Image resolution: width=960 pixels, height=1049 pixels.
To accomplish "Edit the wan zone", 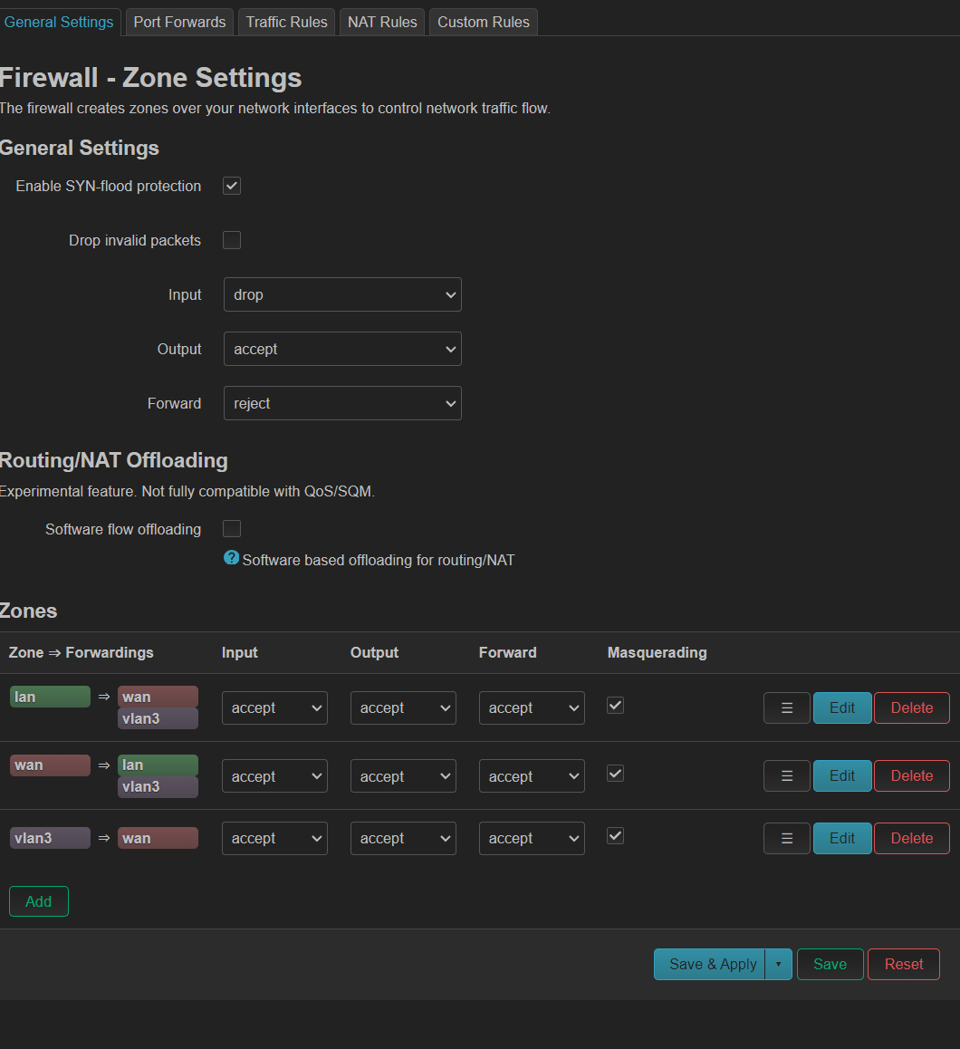I will tap(842, 775).
